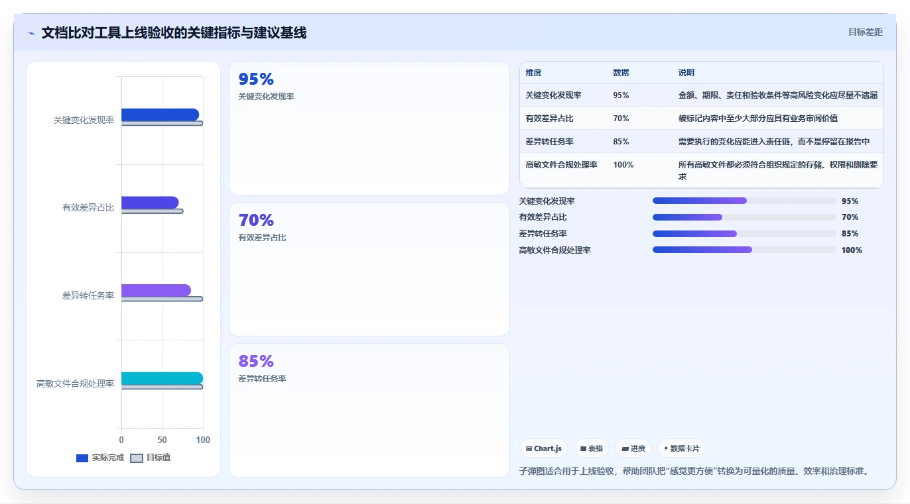Viewport: 910px width, 504px height.
Task: Click the description starting with 需要执行的变化
Action: click(773, 142)
